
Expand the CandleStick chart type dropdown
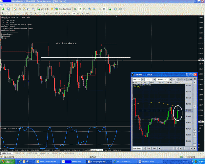170,79
